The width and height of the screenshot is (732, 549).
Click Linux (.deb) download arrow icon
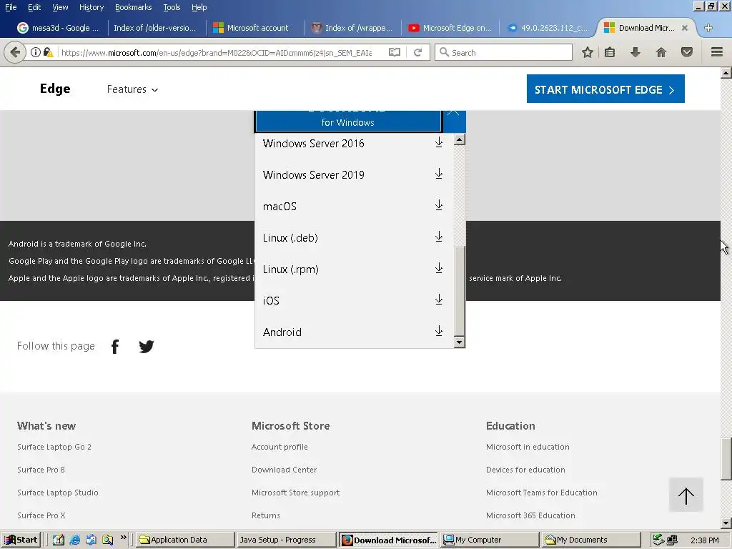(439, 237)
